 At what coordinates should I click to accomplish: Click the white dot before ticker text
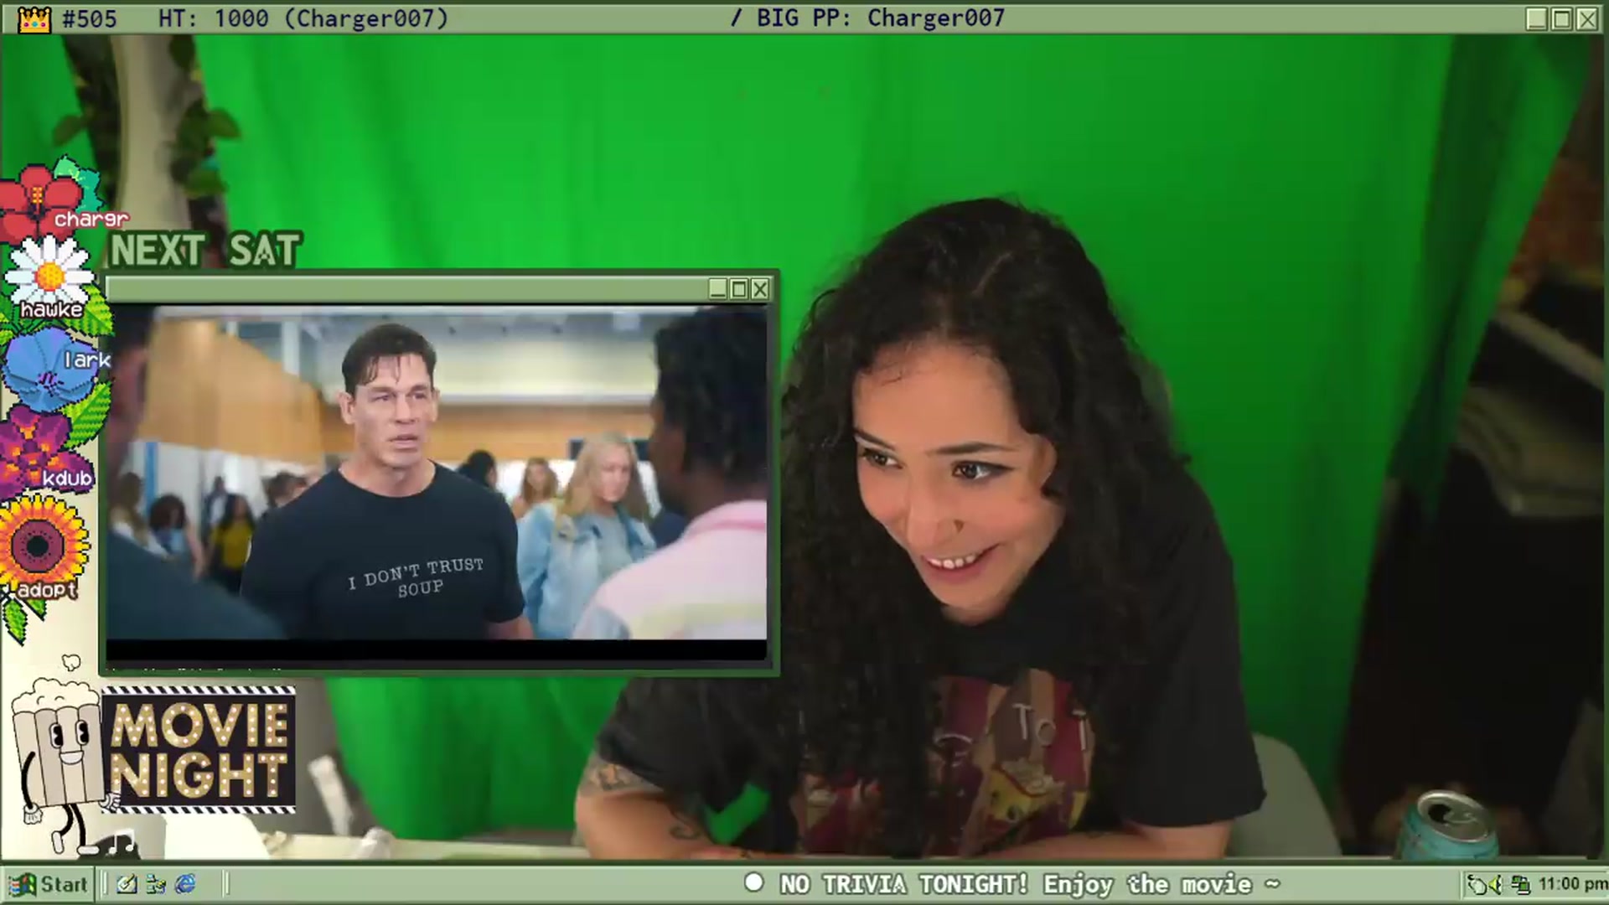[754, 882]
